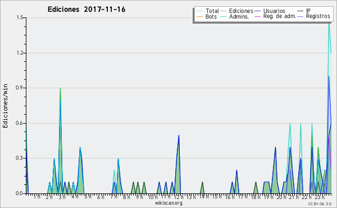Click the y-axis value "0.3"
Image resolution: width=337 pixels, height=208 pixels.
coord(20,158)
